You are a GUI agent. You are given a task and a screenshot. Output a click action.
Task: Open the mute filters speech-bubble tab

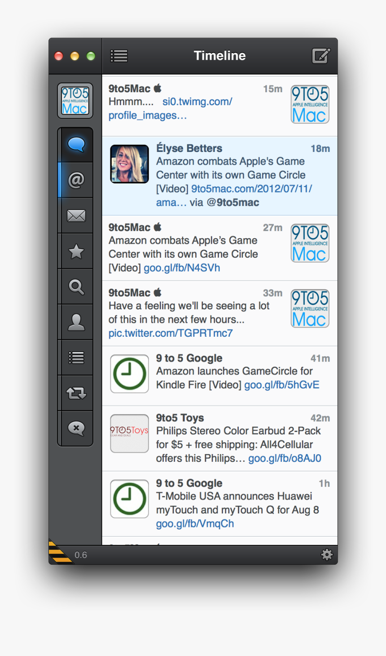pyautogui.click(x=76, y=428)
